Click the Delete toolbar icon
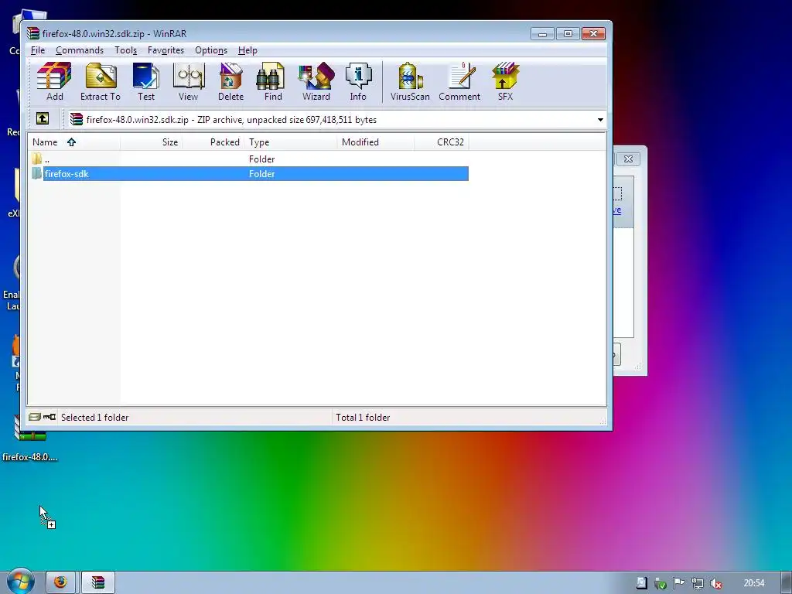 [230, 82]
